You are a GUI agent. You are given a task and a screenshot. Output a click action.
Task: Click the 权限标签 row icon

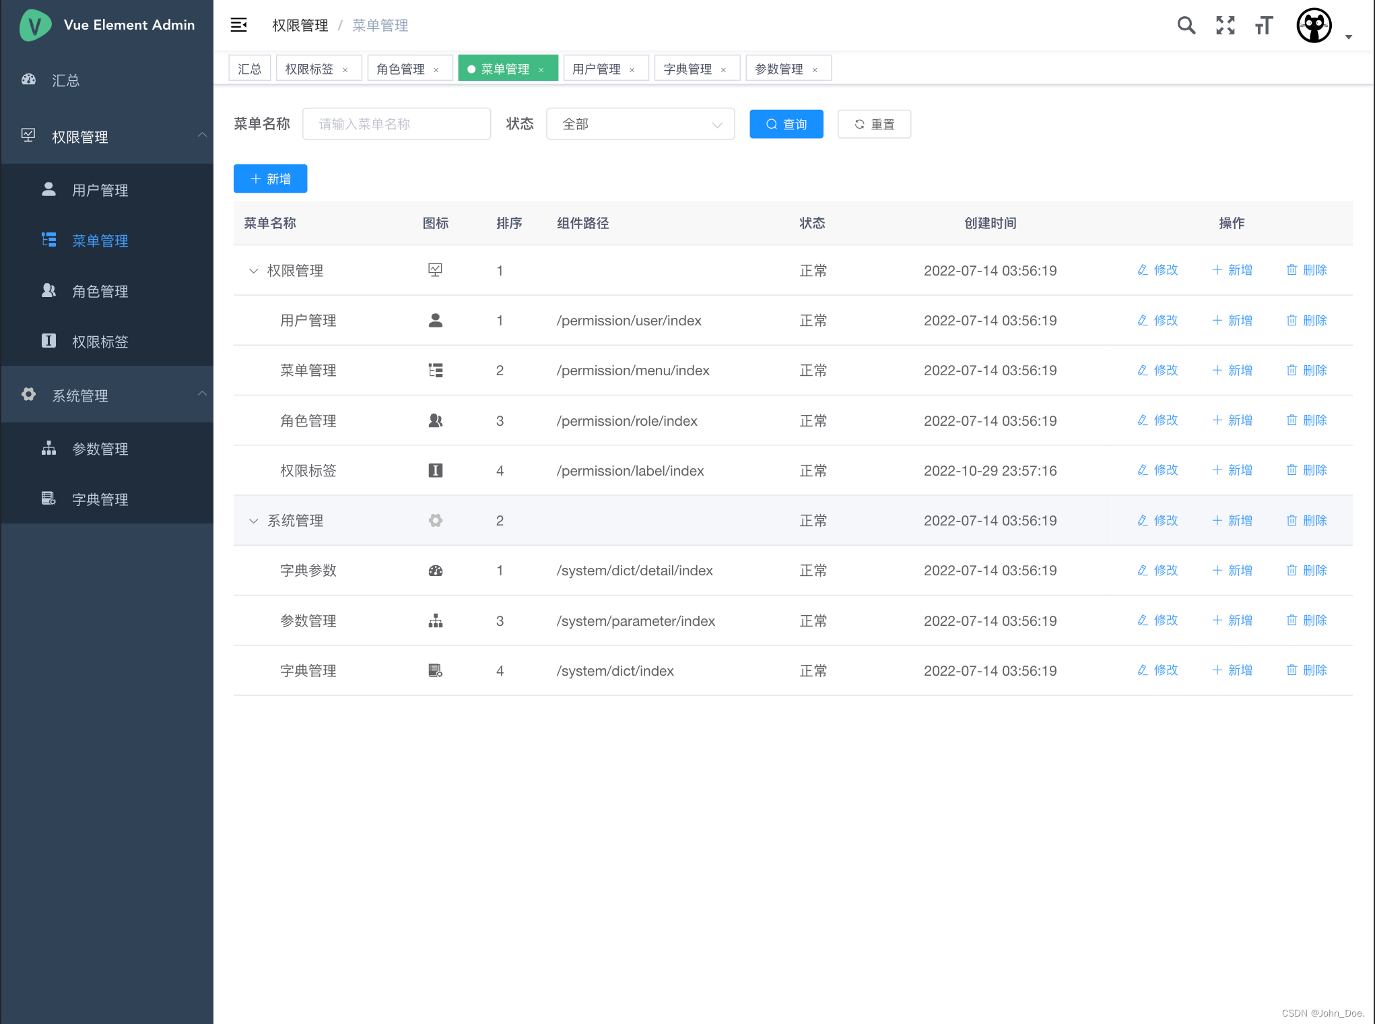436,470
